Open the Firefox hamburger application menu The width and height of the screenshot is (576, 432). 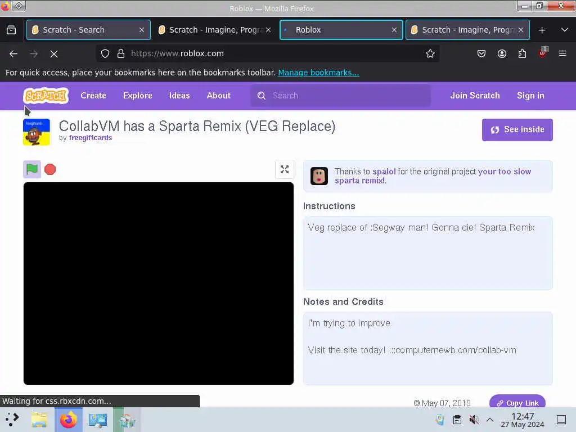coord(562,53)
